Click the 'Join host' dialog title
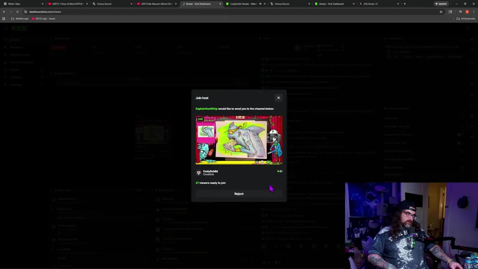The height and width of the screenshot is (269, 478). [x=202, y=98]
